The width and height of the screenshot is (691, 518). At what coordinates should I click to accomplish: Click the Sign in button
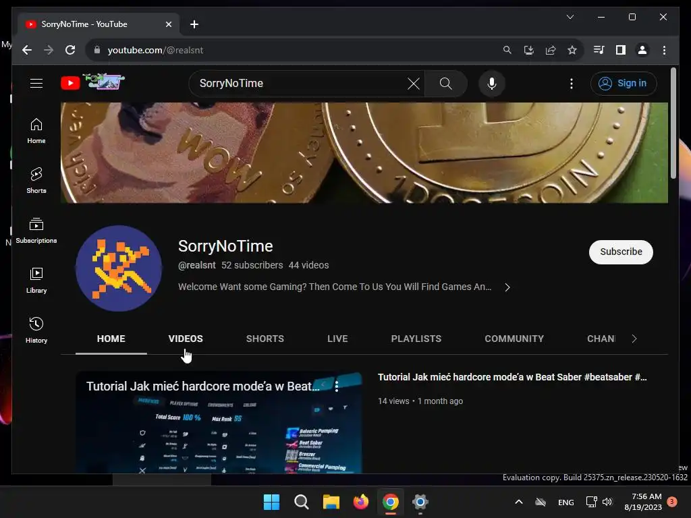click(623, 83)
